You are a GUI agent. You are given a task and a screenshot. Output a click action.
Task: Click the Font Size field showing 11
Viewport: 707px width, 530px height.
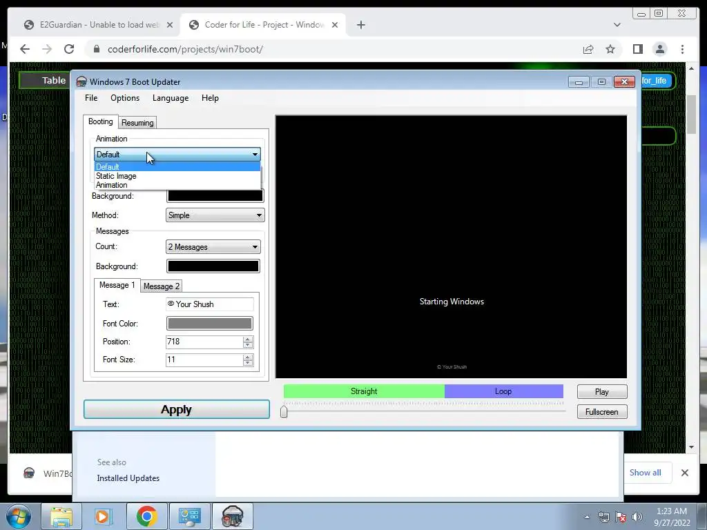(204, 360)
